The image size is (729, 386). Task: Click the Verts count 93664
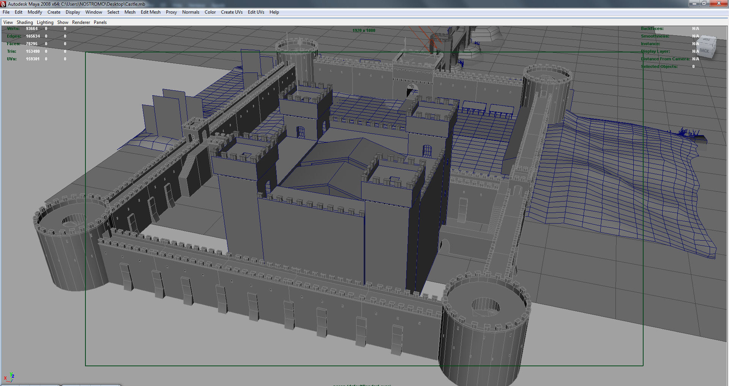pyautogui.click(x=32, y=28)
